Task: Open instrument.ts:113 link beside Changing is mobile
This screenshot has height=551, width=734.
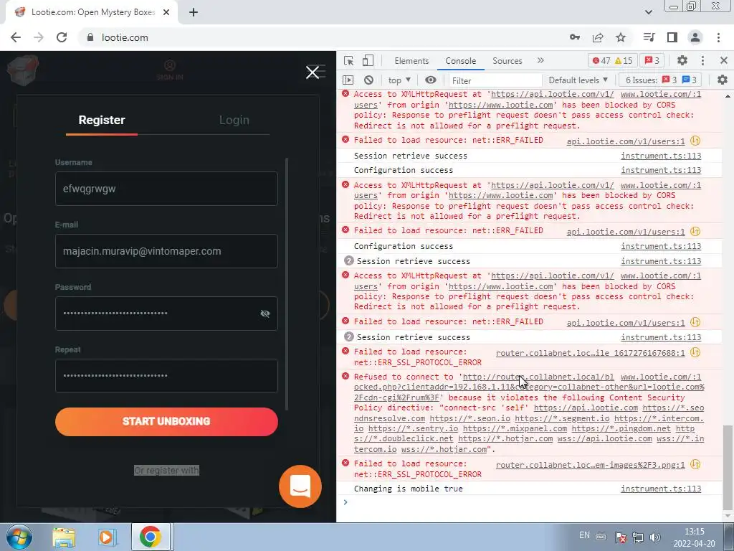Action: pos(661,489)
